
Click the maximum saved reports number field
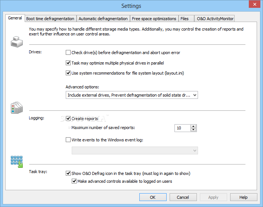(x=182, y=128)
